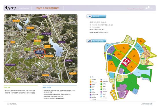Screen dimensions: 159x108
Task: Open the 편리한 교통 heading
Action: click(7, 87)
